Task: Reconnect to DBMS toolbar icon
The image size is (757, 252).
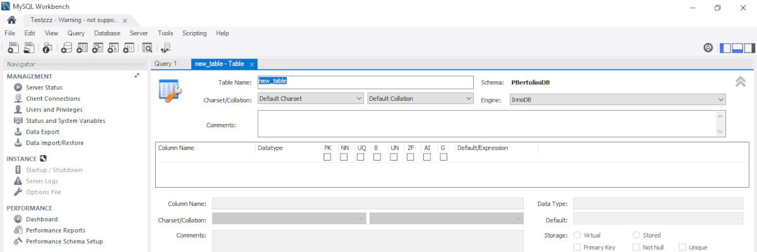Action: (x=165, y=47)
